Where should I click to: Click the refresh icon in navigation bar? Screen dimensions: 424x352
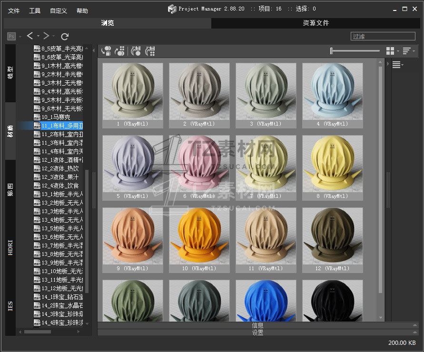pos(65,36)
